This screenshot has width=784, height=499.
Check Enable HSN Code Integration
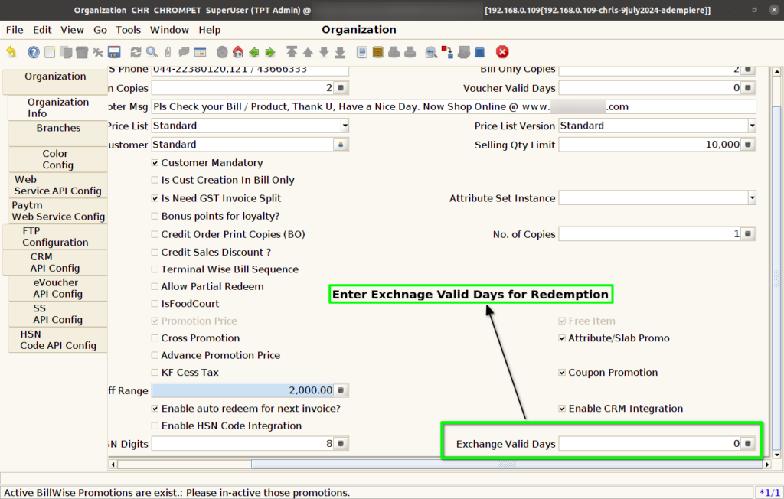(155, 426)
